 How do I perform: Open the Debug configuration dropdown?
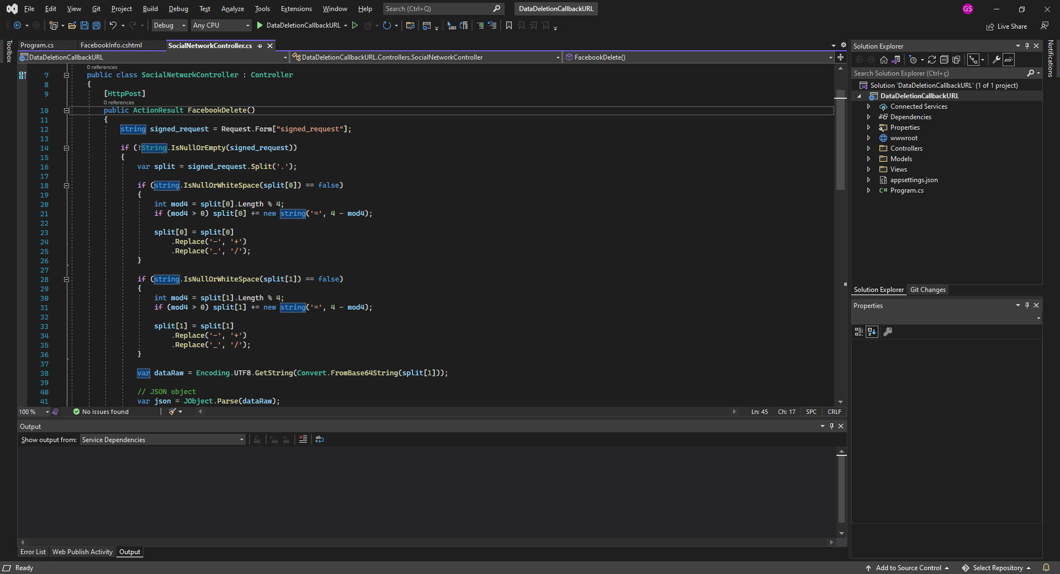(x=170, y=25)
